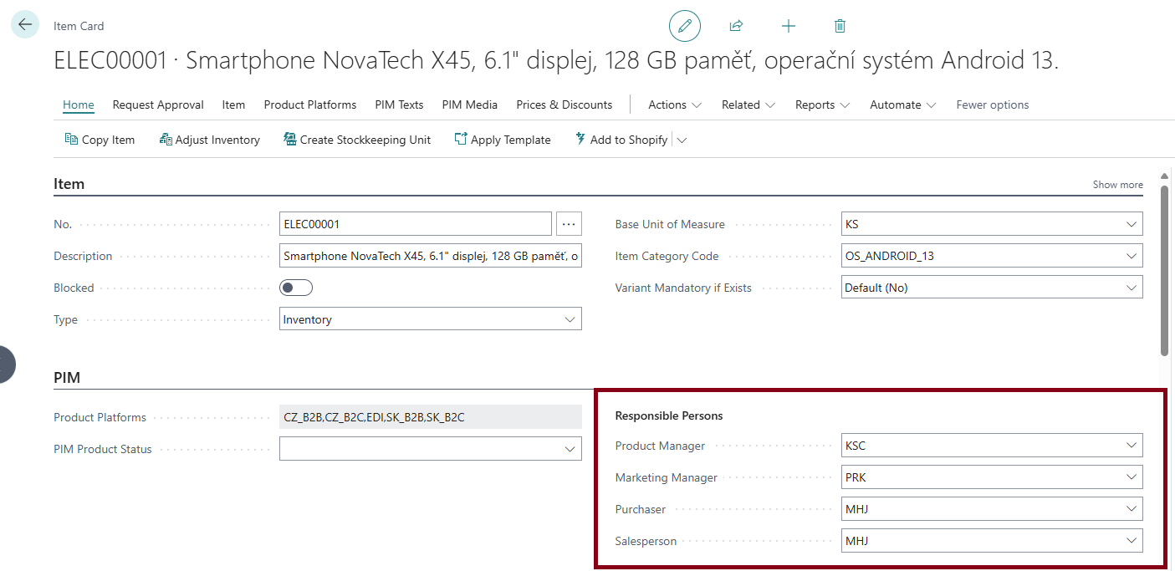Viewport: 1175px width, 571px height.
Task: Click the plus new item icon
Action: coord(788,26)
